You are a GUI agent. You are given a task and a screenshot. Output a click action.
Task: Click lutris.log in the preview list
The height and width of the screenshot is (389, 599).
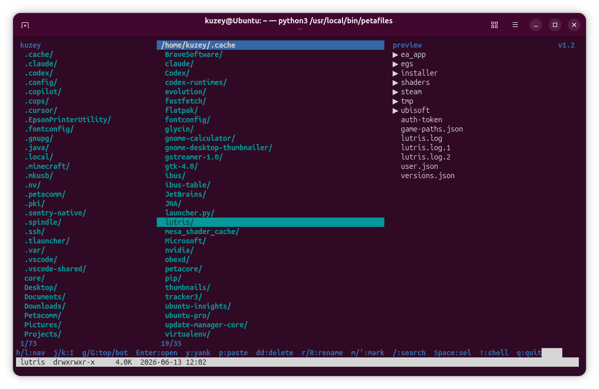422,138
